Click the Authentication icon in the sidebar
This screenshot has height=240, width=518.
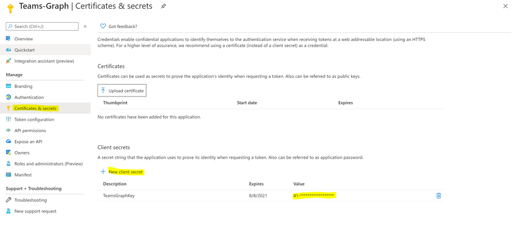(x=8, y=97)
